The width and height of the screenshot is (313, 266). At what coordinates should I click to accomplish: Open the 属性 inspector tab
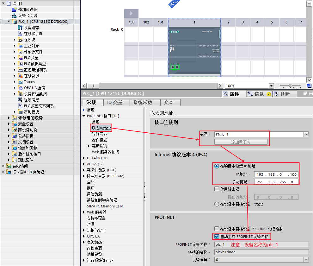234,94
